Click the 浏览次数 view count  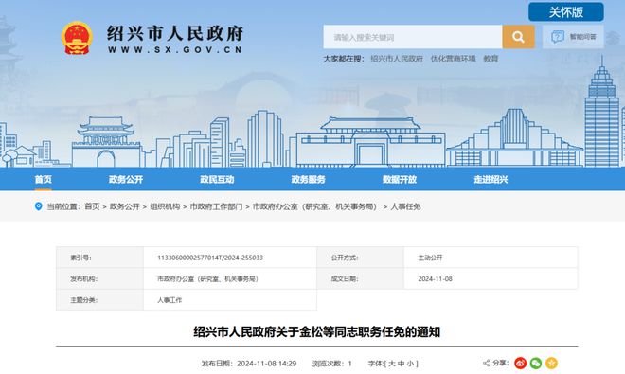pyautogui.click(x=332, y=364)
